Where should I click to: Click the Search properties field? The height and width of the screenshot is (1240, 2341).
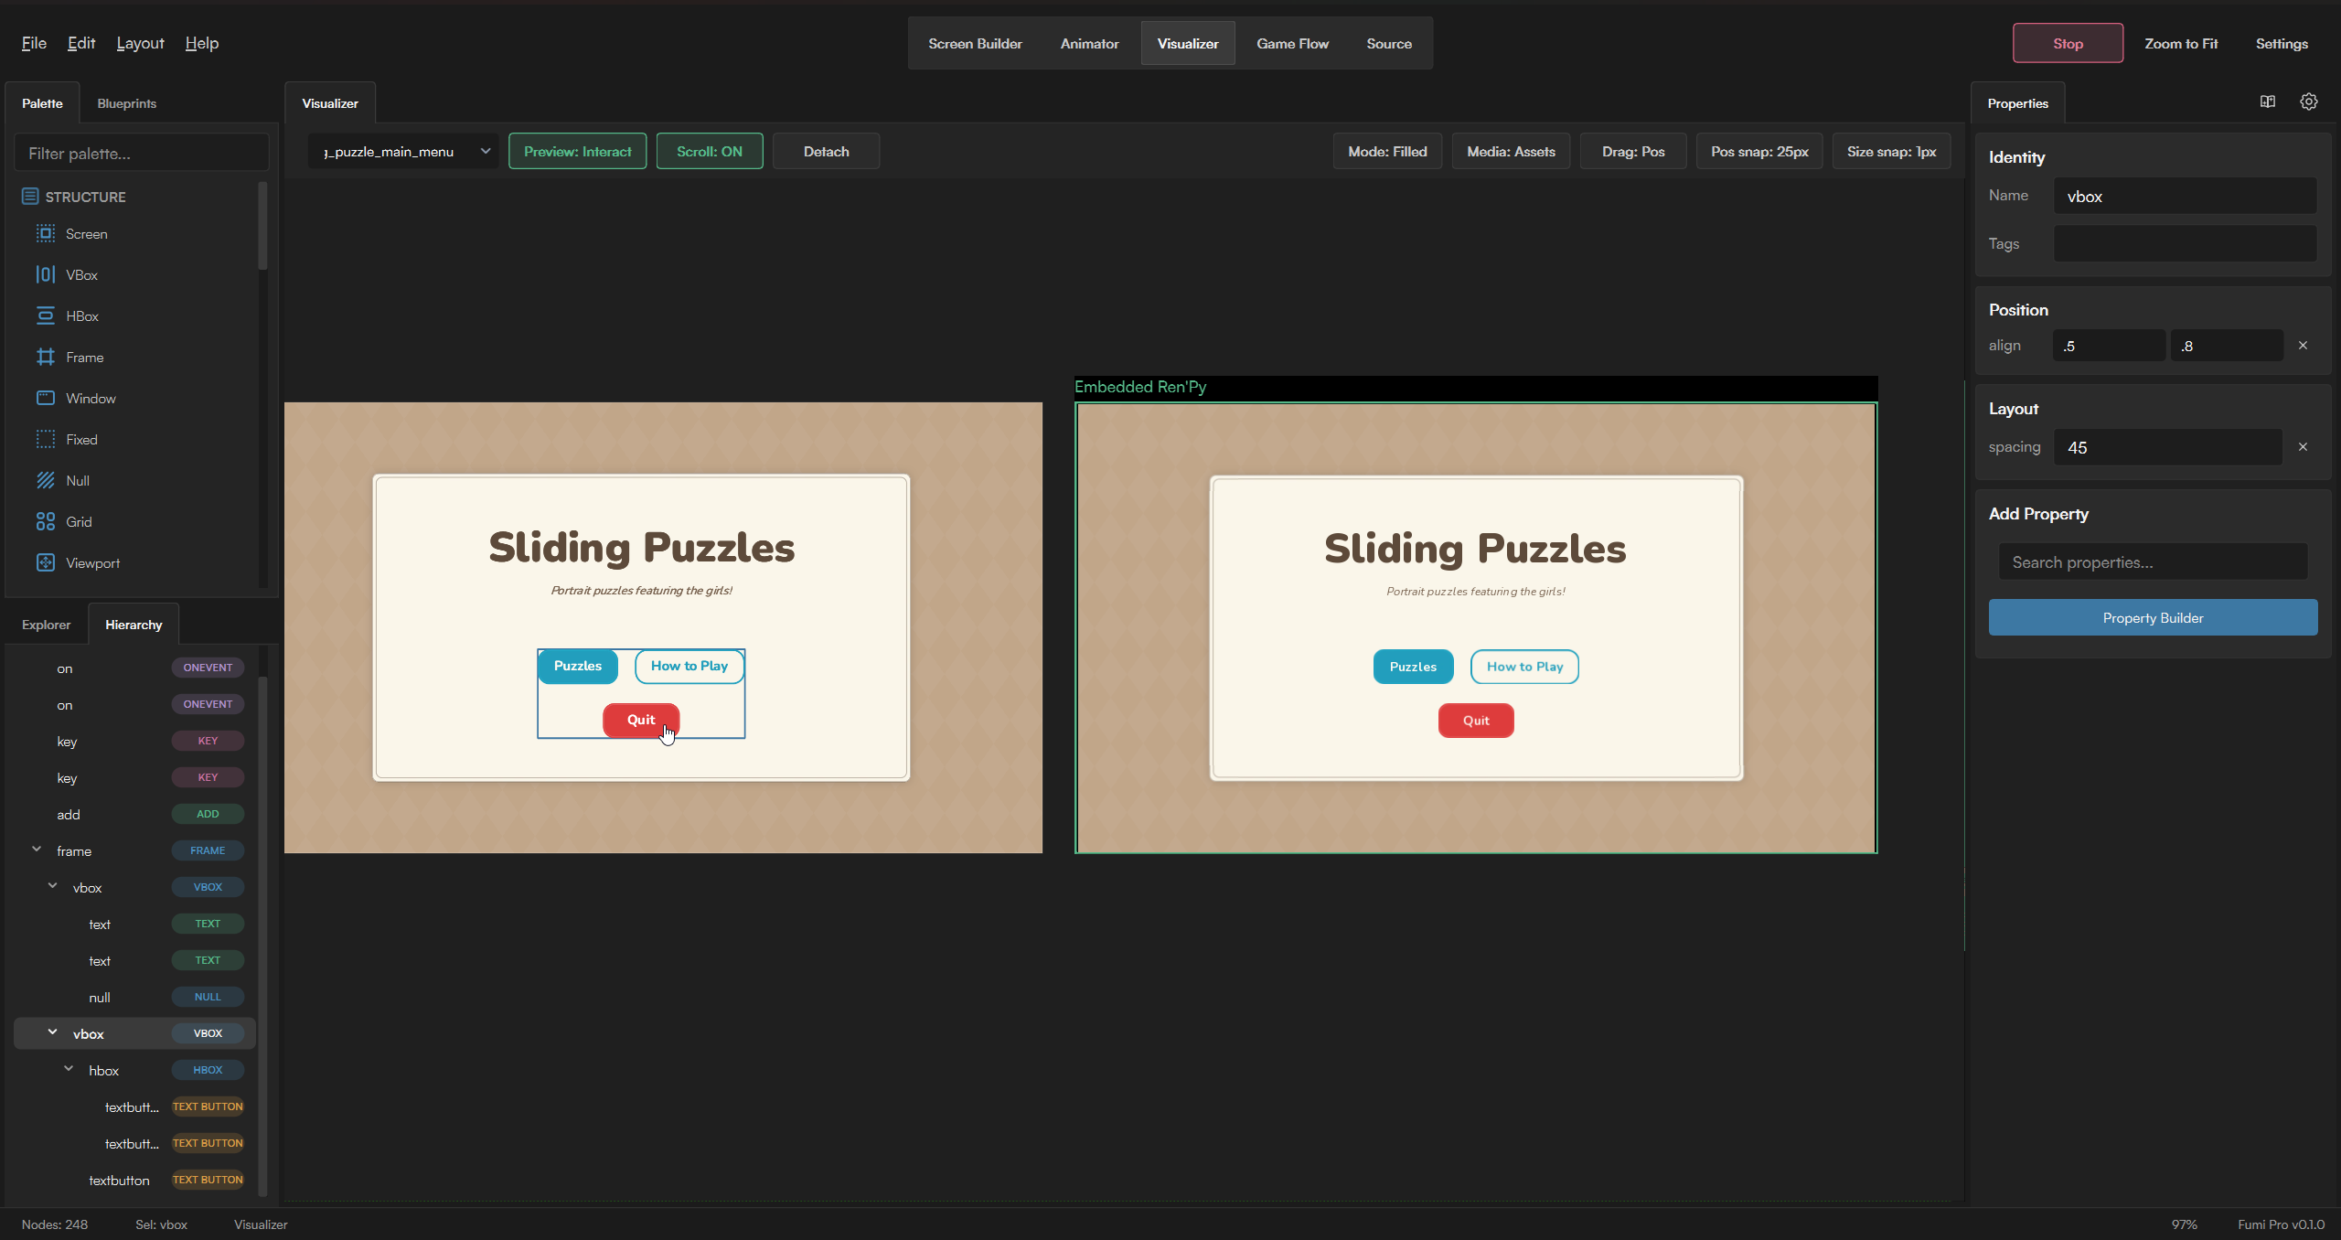(x=2153, y=561)
